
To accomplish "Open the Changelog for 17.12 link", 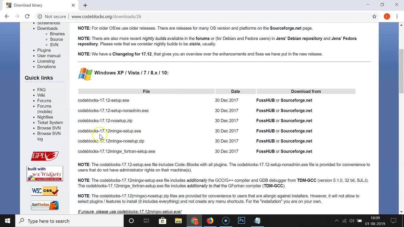I will coord(132,54).
